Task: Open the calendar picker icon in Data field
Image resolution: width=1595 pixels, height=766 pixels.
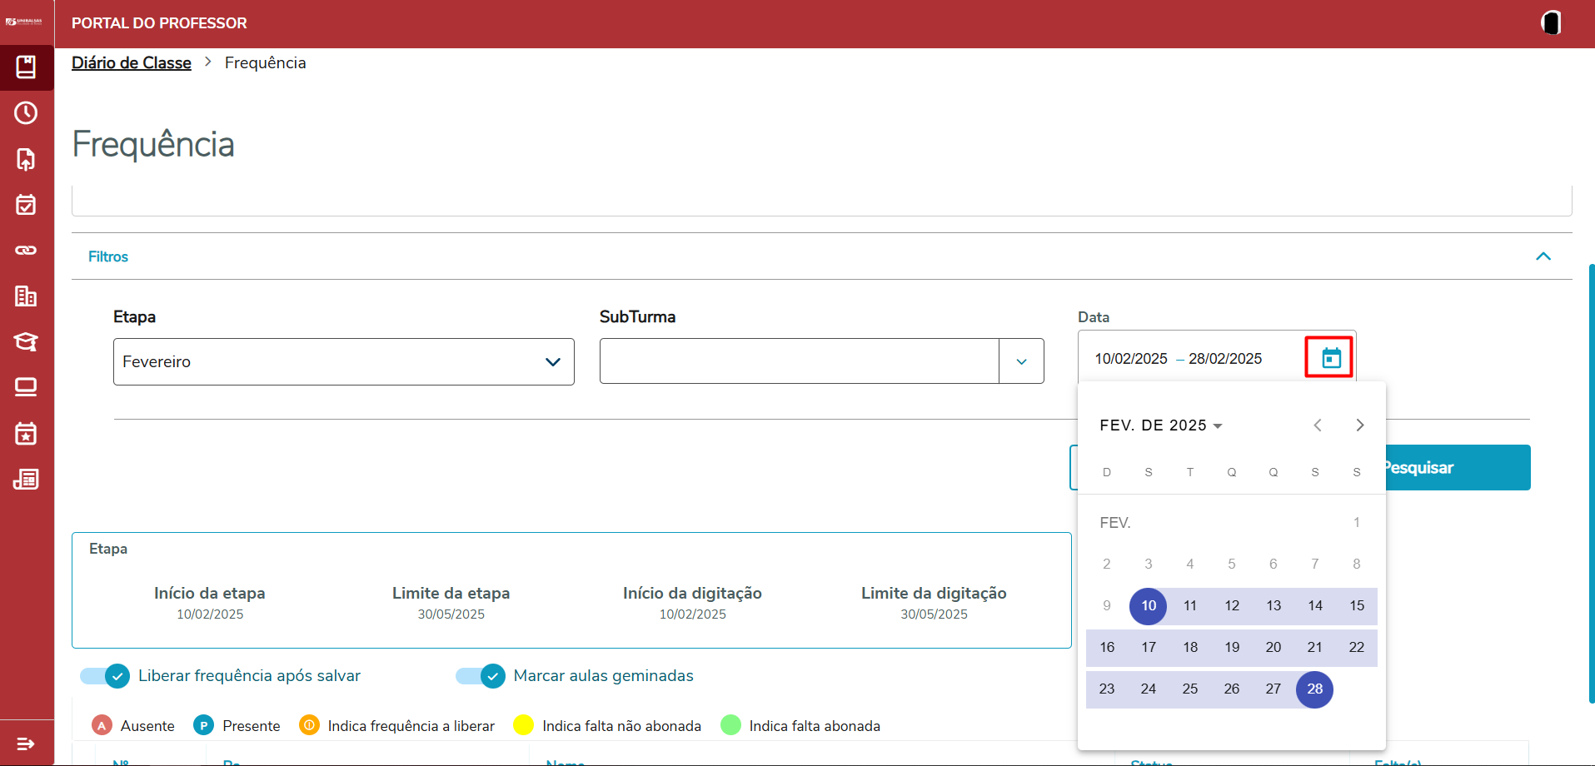Action: pos(1331,358)
